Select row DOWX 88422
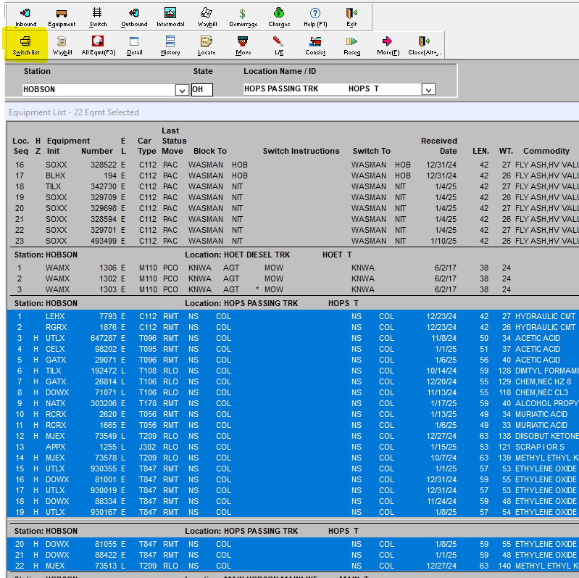This screenshot has height=578, width=579. pos(293,555)
